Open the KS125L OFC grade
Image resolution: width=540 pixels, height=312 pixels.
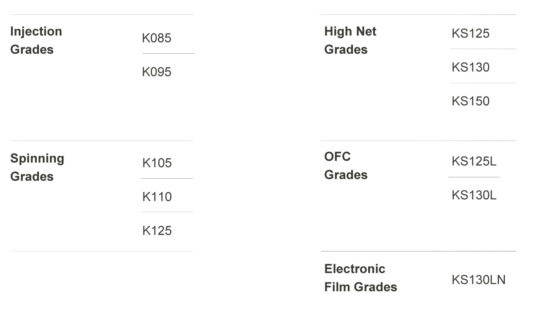[x=474, y=161]
